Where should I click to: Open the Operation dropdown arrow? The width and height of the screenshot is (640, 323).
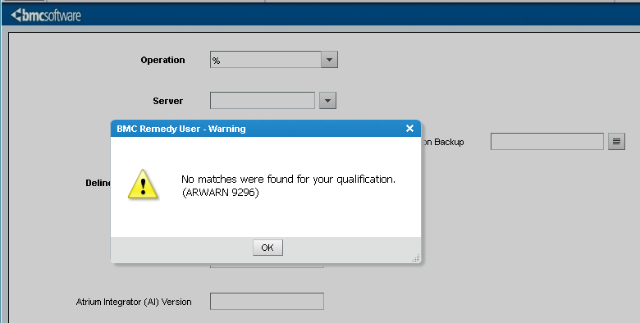pos(329,60)
